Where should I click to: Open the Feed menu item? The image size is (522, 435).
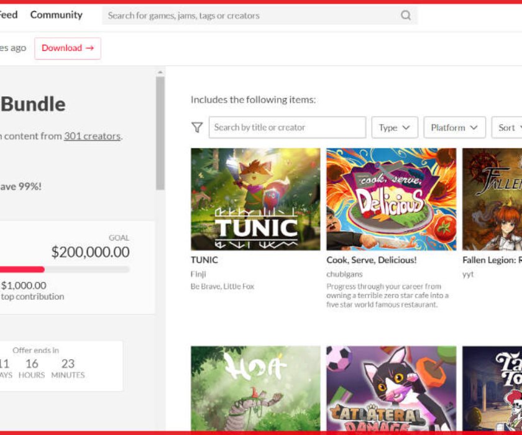tap(9, 15)
